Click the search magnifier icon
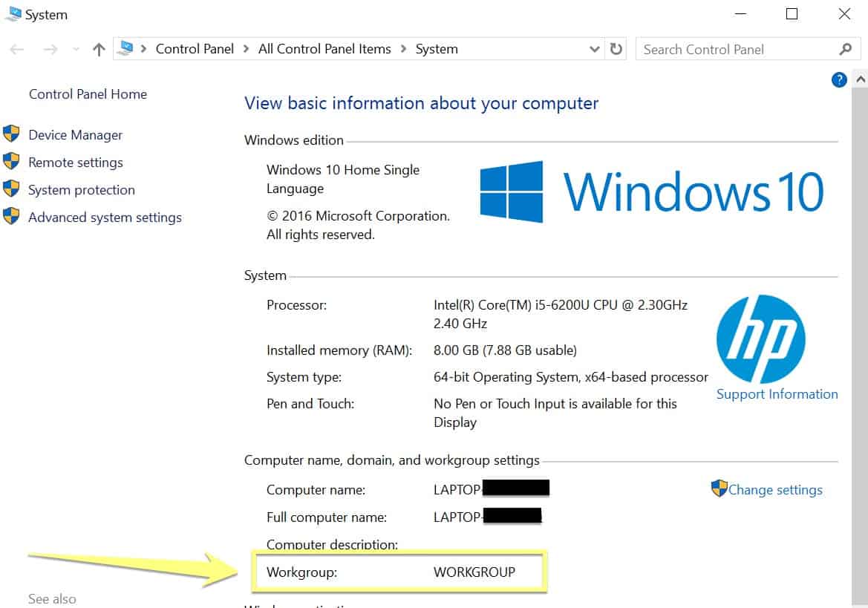This screenshot has width=868, height=608. tap(845, 49)
